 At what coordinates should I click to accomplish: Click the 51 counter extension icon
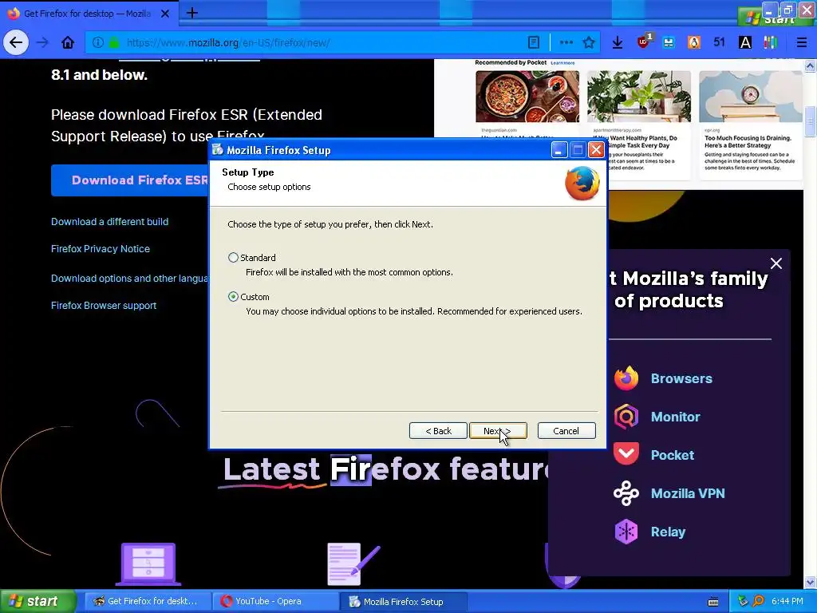pyautogui.click(x=720, y=42)
